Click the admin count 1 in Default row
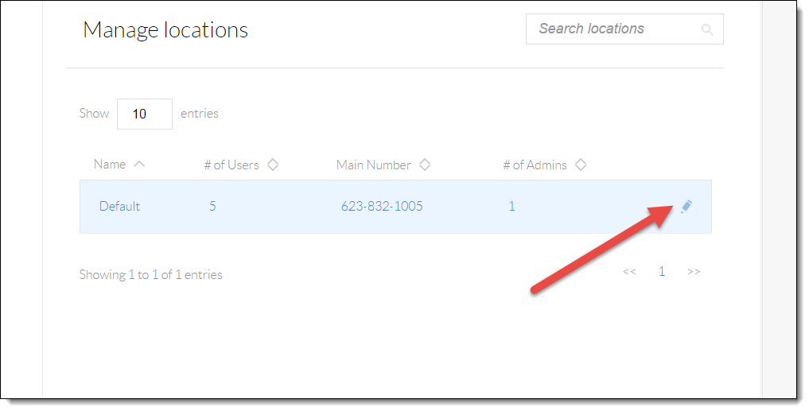 [x=511, y=206]
